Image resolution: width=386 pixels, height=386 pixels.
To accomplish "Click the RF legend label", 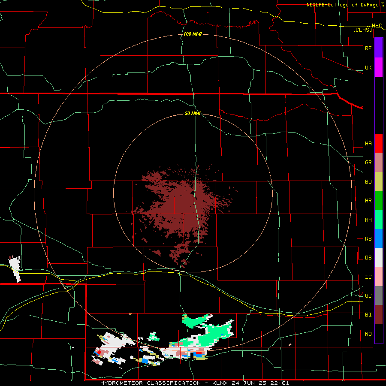I will click(x=368, y=48).
